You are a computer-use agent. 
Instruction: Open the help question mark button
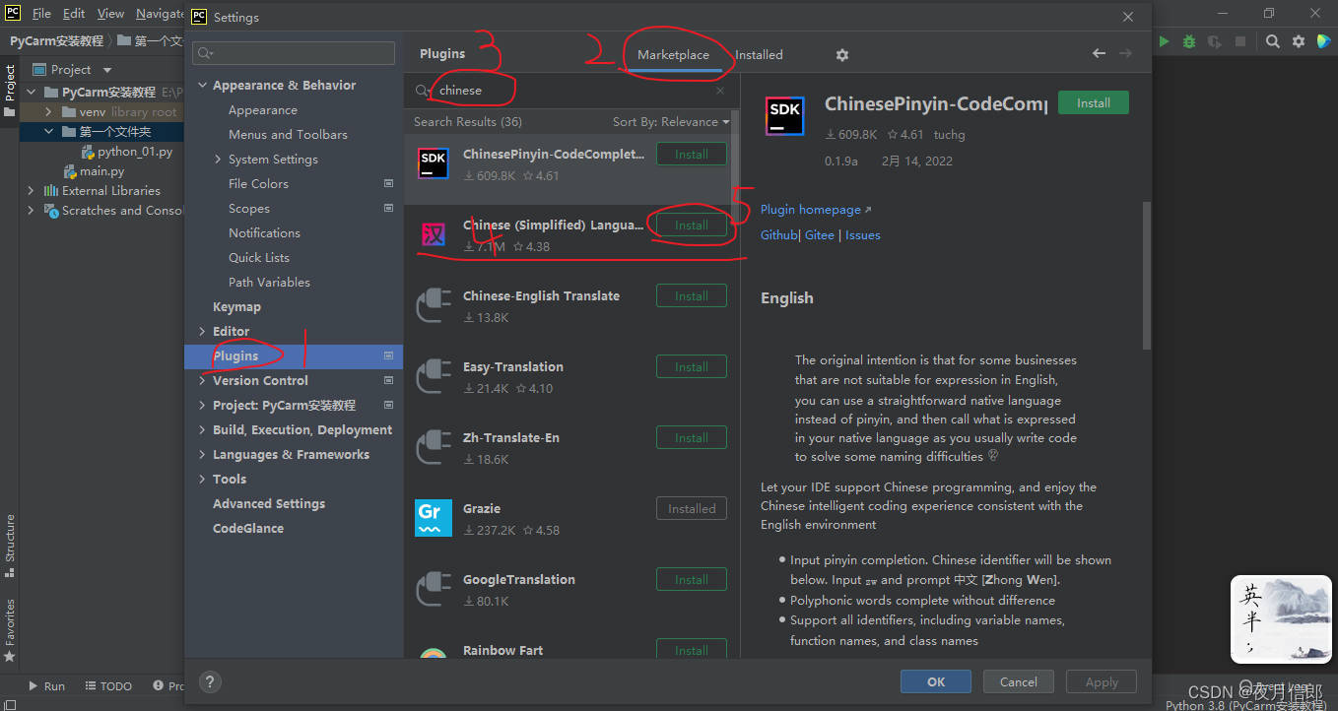click(x=209, y=681)
